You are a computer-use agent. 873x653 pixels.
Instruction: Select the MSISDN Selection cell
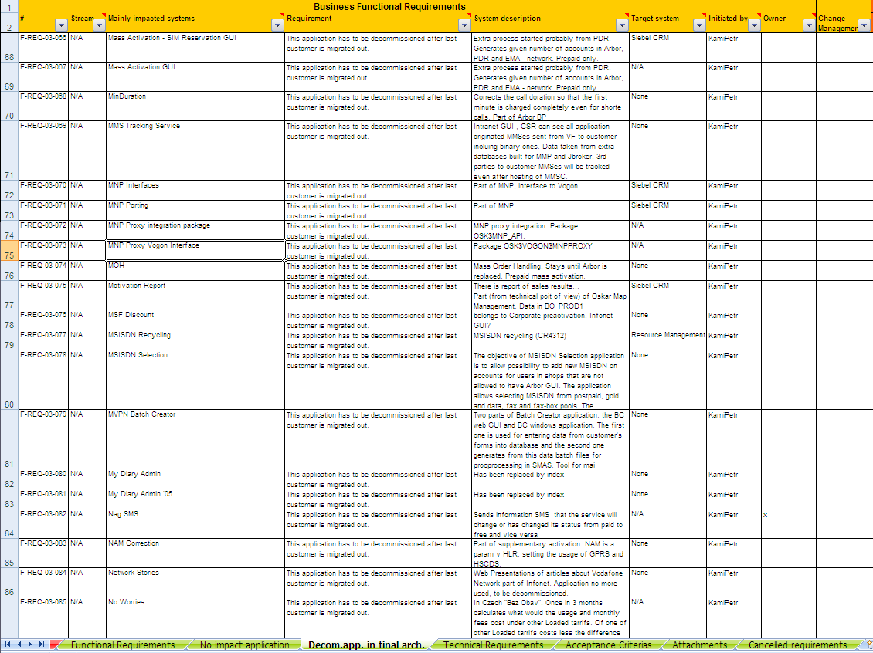point(195,380)
